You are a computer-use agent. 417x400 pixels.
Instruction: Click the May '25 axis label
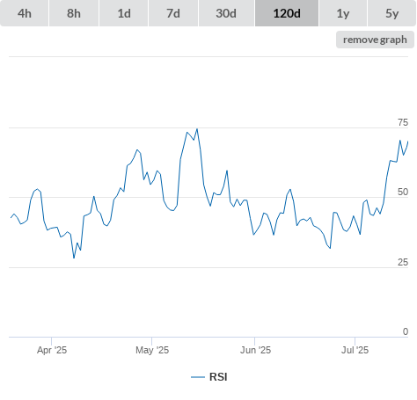click(152, 350)
